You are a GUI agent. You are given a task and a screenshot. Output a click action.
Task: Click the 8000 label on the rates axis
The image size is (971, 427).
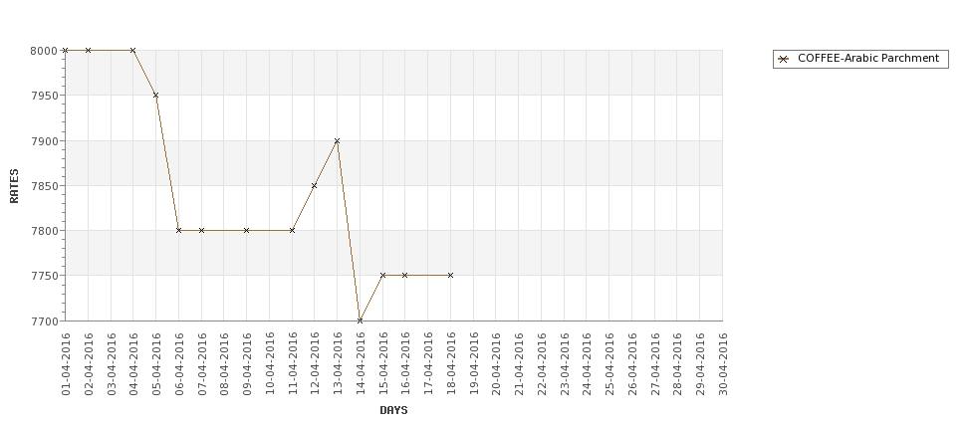(x=44, y=51)
